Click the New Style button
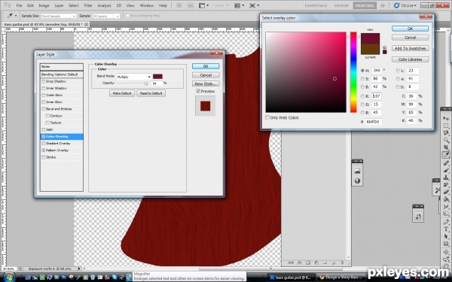 [x=206, y=83]
